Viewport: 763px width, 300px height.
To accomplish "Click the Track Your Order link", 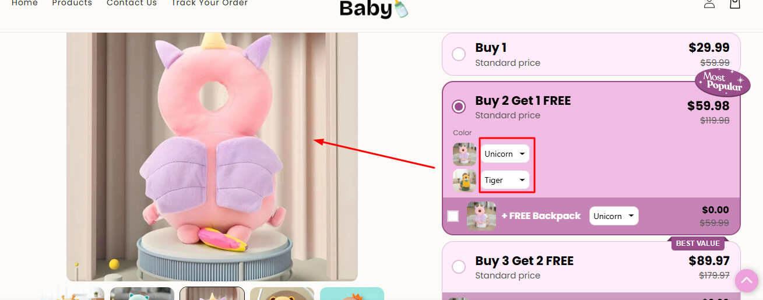I will pyautogui.click(x=210, y=3).
